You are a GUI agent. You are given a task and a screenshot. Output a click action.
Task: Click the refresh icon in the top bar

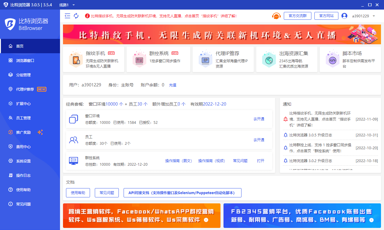(x=76, y=16)
